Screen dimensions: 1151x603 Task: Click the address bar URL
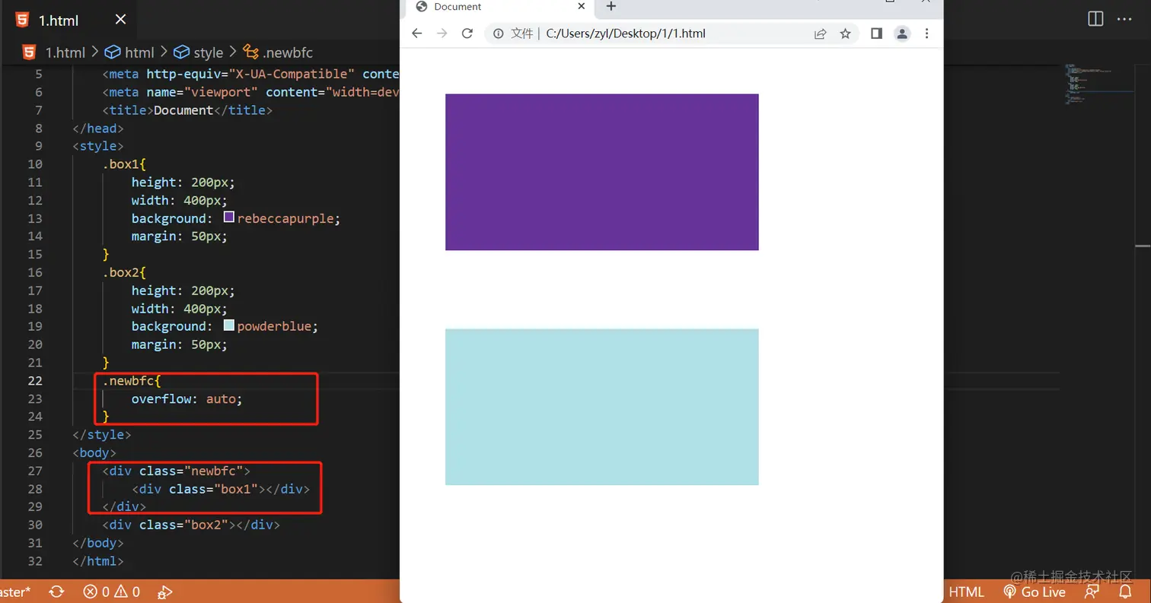(626, 33)
